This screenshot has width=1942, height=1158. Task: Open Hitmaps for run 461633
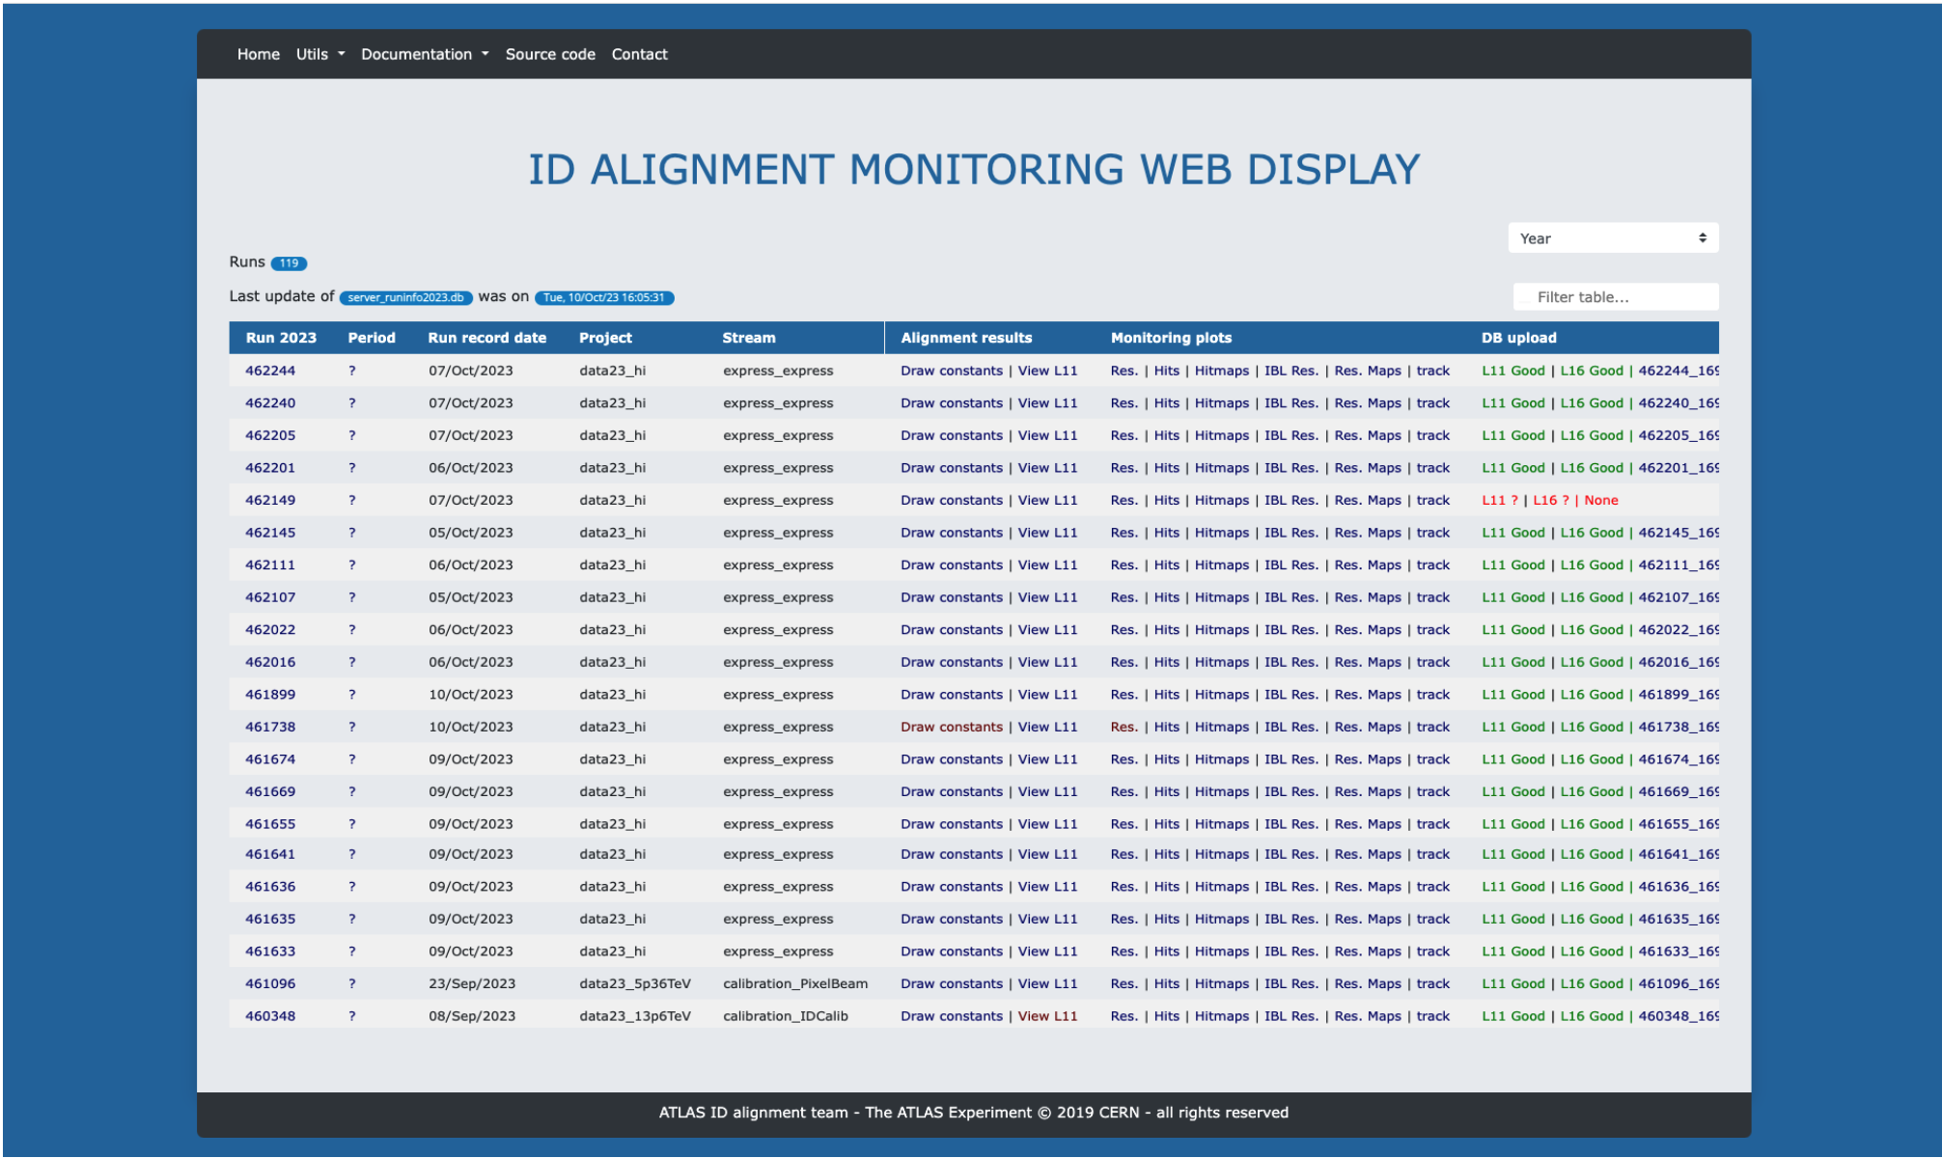[1222, 951]
